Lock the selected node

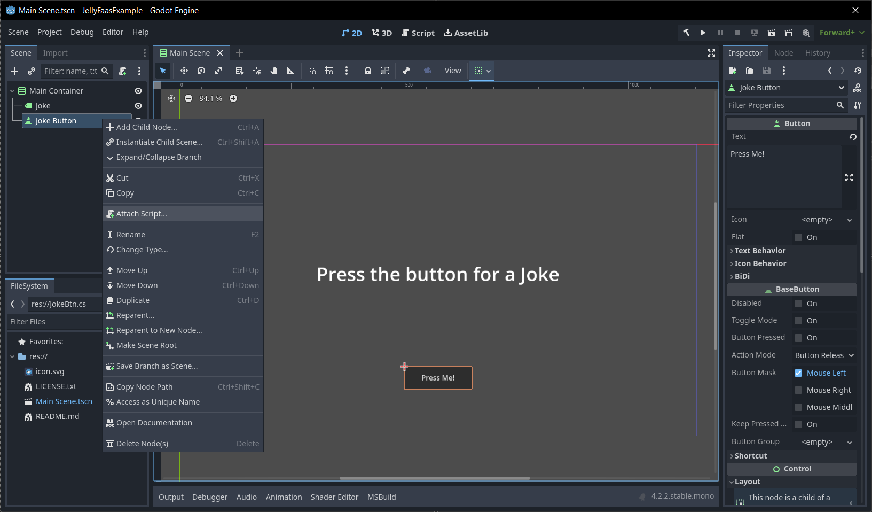click(x=368, y=71)
